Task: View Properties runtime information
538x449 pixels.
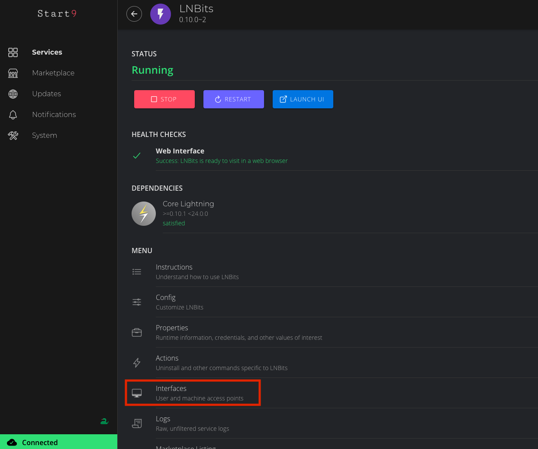Action: pos(172,332)
